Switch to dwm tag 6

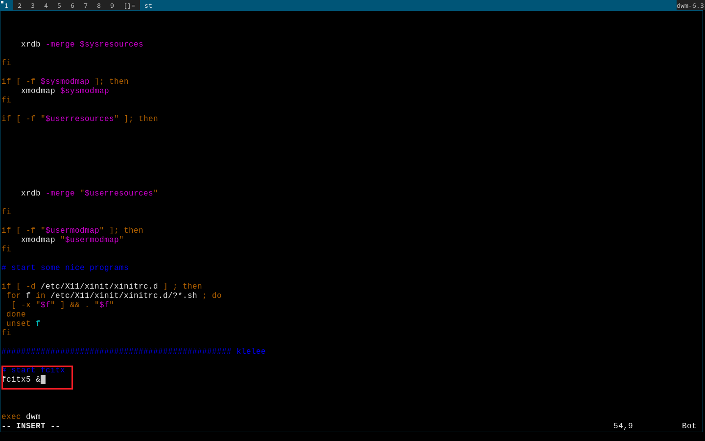point(72,5)
